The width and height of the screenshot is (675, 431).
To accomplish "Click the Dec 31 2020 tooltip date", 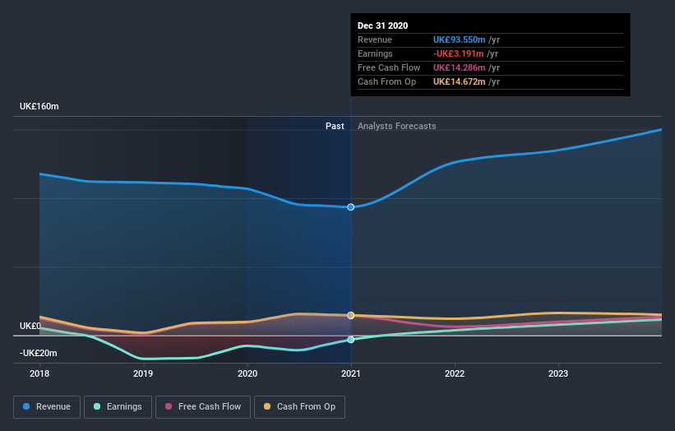I will pos(382,25).
